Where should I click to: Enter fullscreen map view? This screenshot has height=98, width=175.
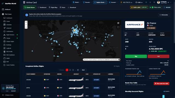[118, 27]
